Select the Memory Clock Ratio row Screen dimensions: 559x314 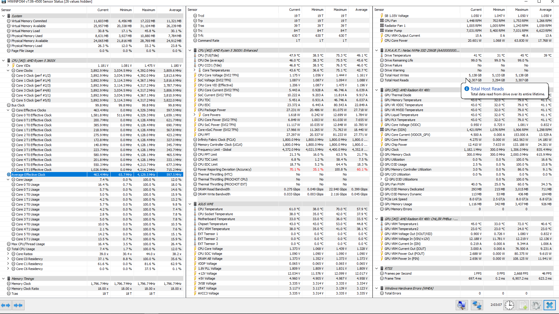(92, 289)
